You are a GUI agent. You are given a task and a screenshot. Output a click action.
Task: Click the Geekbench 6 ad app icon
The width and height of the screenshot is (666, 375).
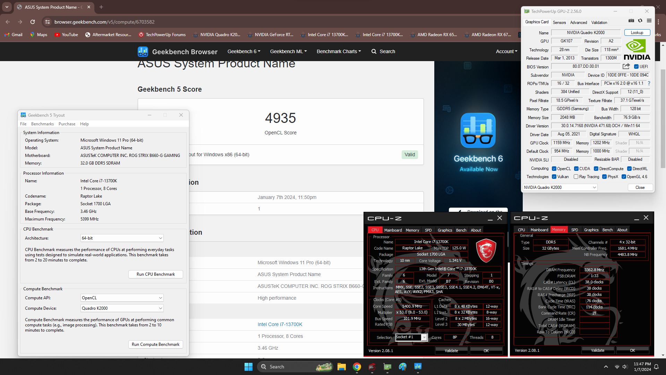478,130
